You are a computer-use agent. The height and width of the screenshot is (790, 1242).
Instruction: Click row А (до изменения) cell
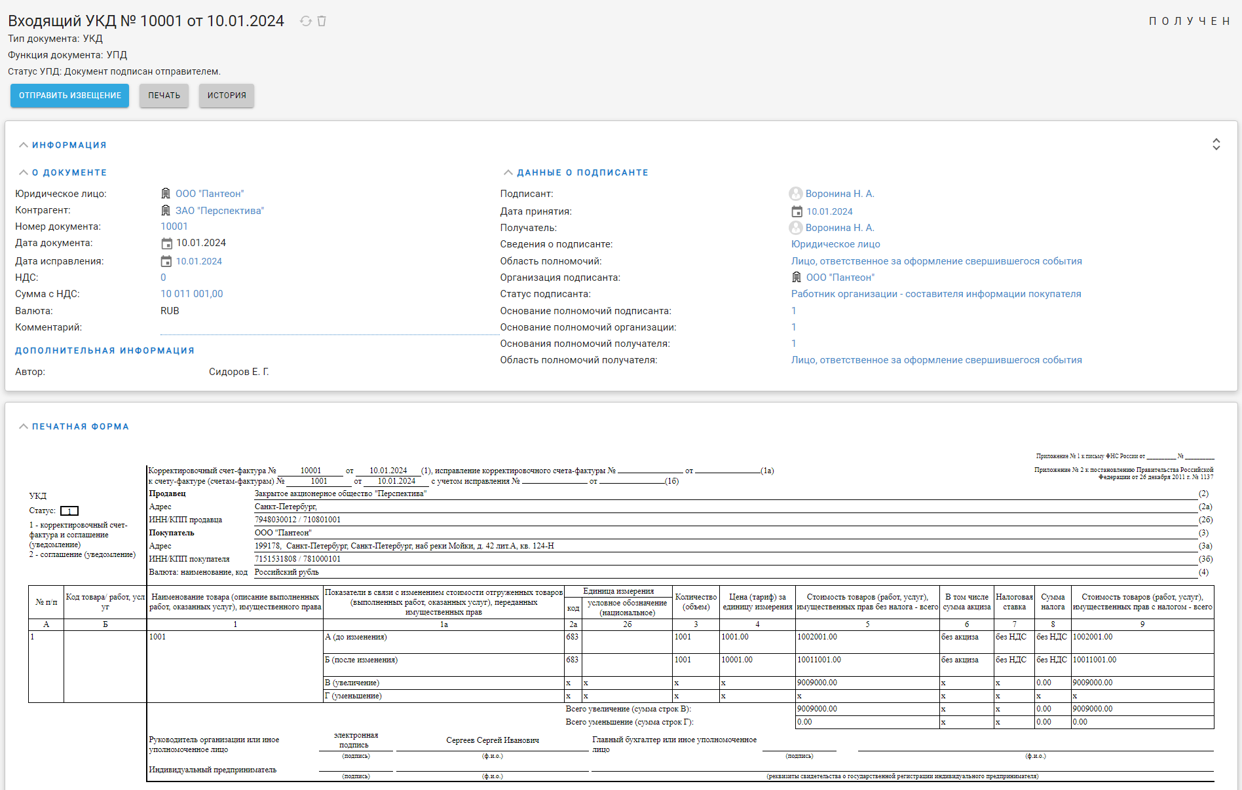(x=443, y=642)
